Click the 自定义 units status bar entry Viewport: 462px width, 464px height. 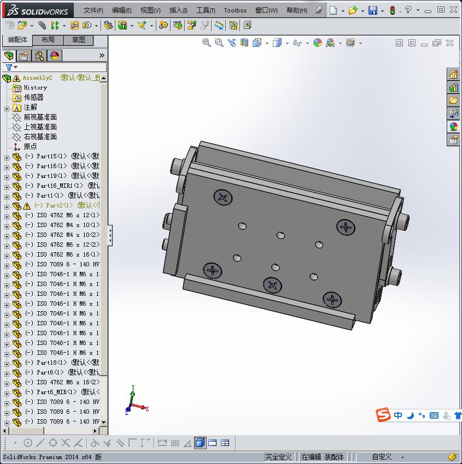pyautogui.click(x=382, y=457)
